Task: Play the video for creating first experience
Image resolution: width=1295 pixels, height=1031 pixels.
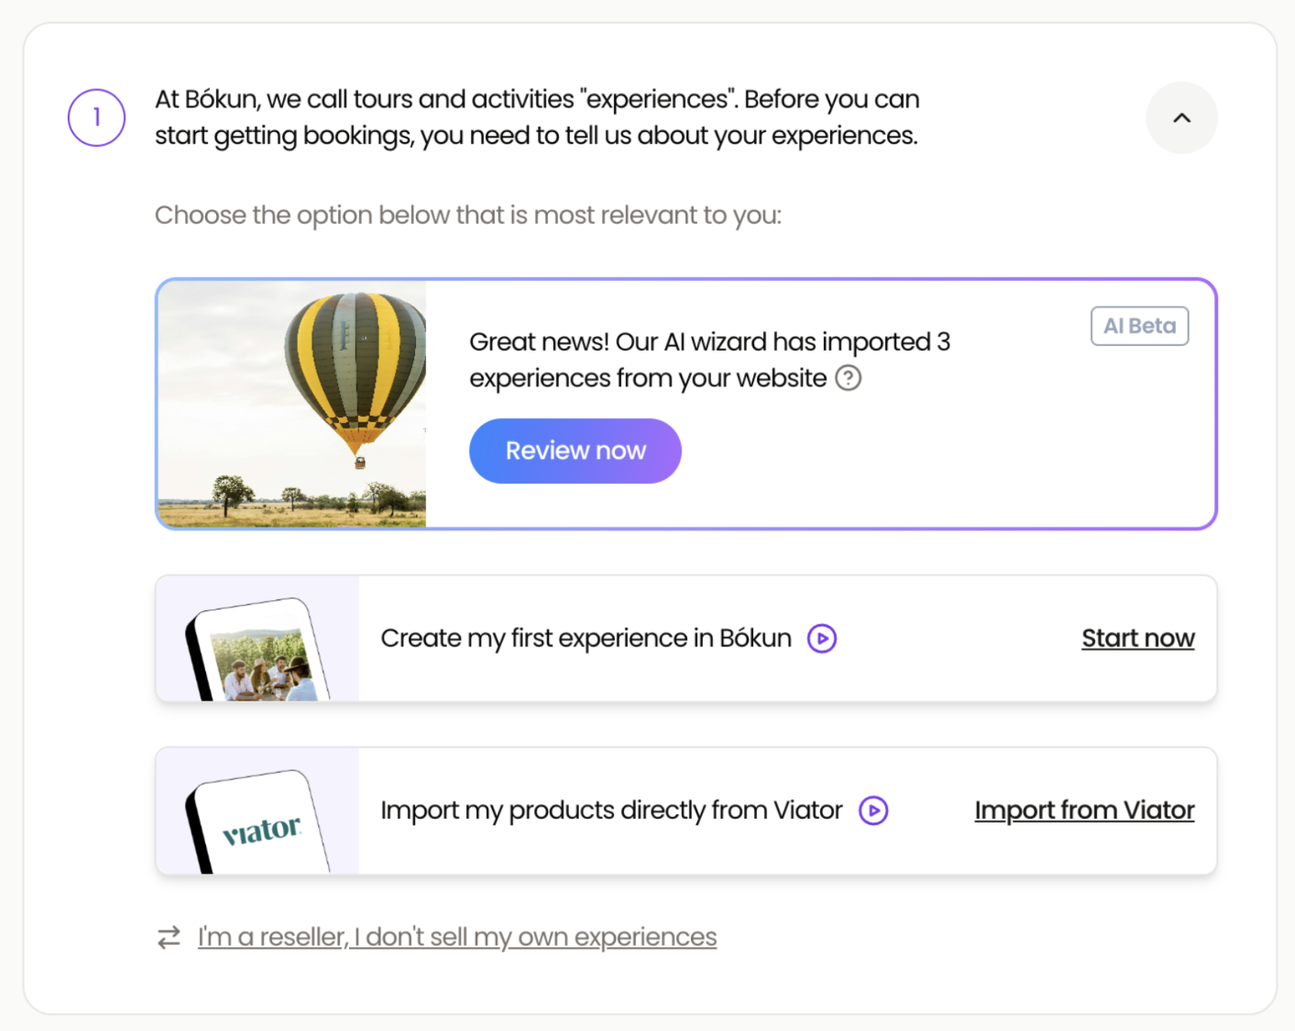Action: click(822, 638)
